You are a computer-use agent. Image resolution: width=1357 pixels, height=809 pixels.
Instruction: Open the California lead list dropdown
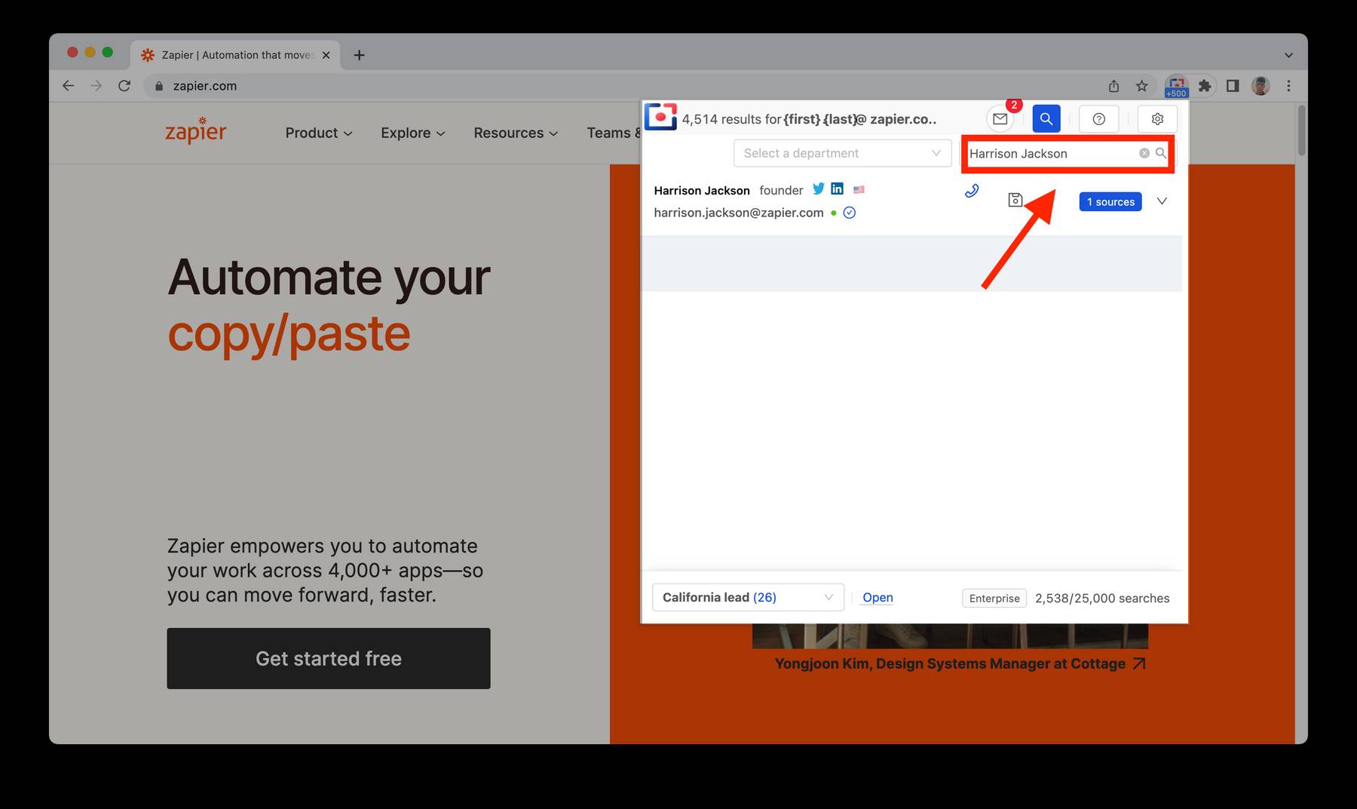pyautogui.click(x=748, y=597)
